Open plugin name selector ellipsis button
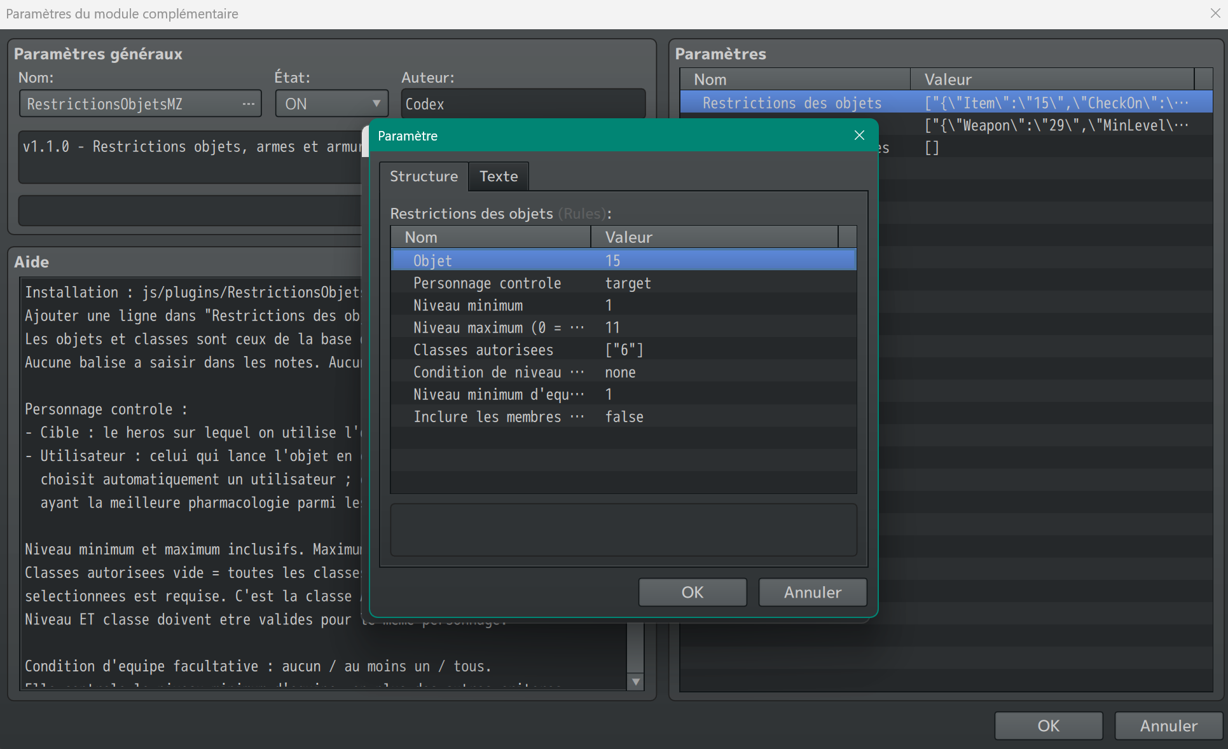The height and width of the screenshot is (749, 1228). pyautogui.click(x=248, y=104)
